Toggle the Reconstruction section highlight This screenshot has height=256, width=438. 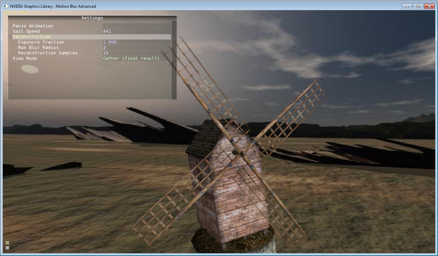pyautogui.click(x=31, y=36)
